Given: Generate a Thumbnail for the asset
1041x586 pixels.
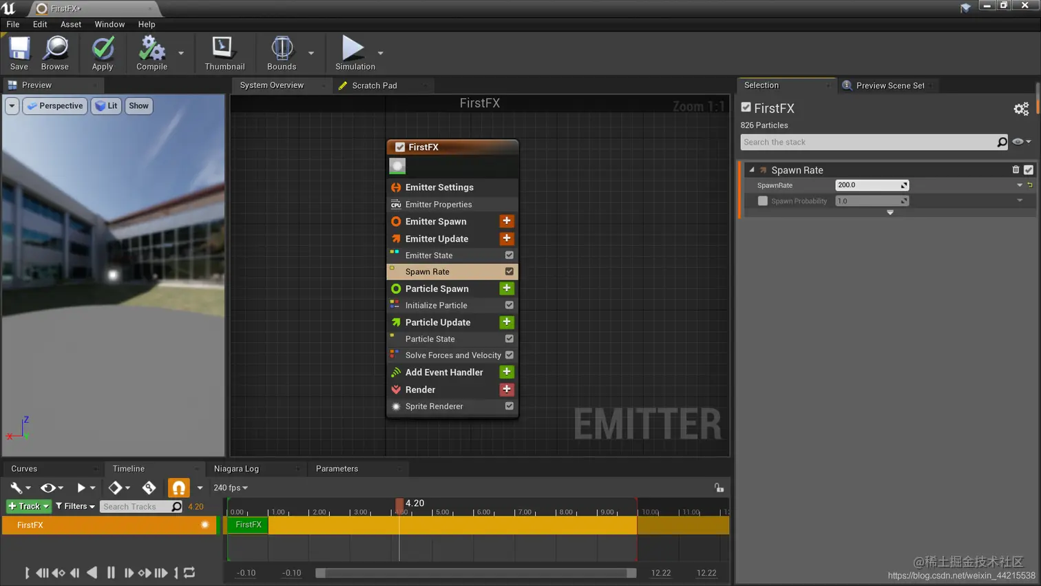Looking at the screenshot, I should (x=224, y=53).
